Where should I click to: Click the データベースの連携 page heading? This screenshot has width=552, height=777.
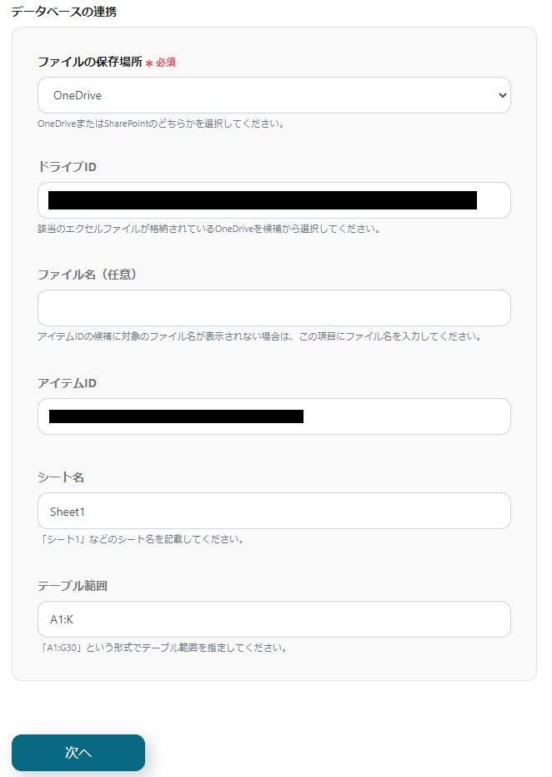pyautogui.click(x=63, y=12)
